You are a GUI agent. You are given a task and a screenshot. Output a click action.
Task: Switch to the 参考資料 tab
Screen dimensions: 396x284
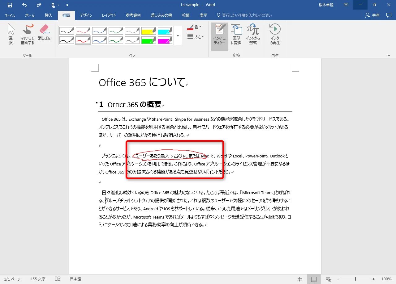pyautogui.click(x=133, y=15)
